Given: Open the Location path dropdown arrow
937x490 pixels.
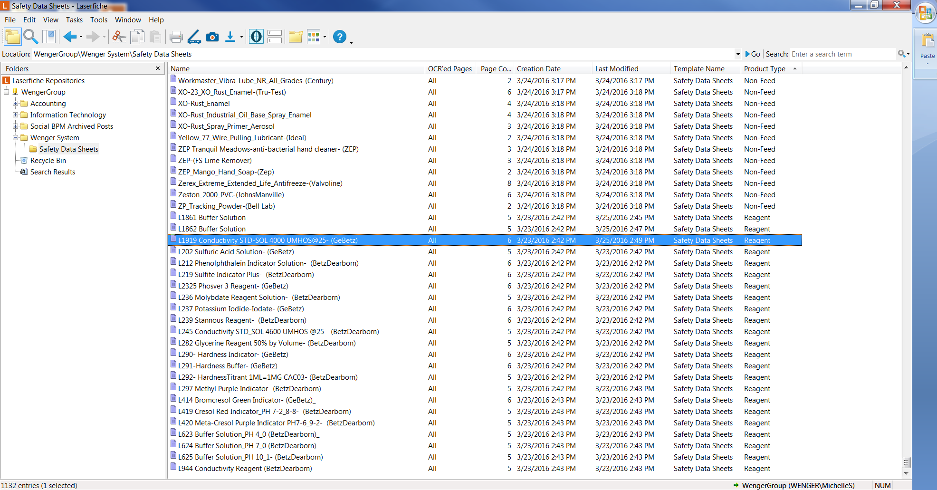Looking at the screenshot, I should tap(738, 54).
